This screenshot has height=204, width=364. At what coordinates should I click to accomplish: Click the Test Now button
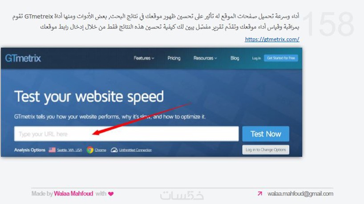click(266, 134)
